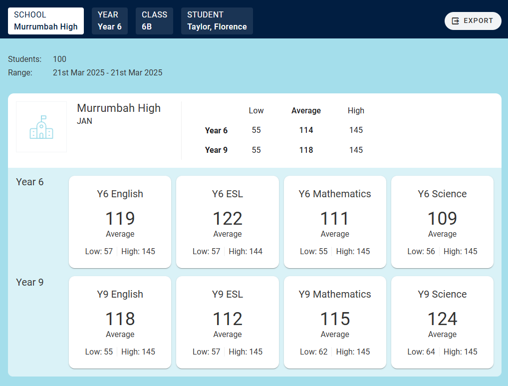Click the Year 9 summary row label
Viewport: 508px width, 386px height.
pos(216,150)
